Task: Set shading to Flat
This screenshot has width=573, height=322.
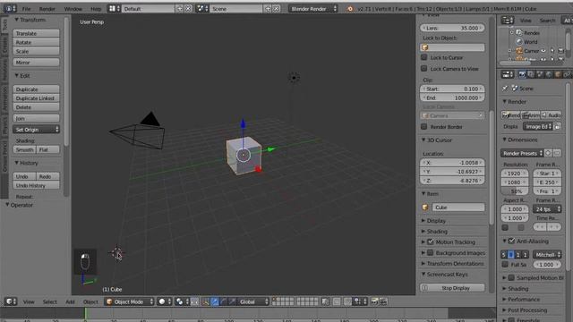Action: pos(47,149)
